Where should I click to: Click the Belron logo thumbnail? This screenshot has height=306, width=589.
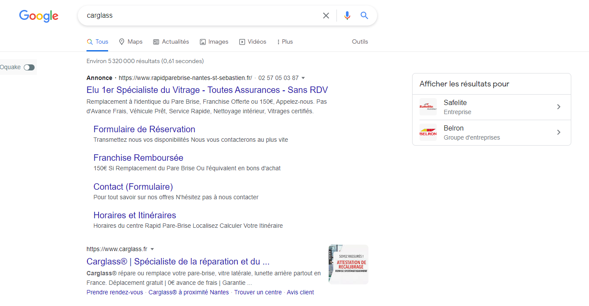pyautogui.click(x=428, y=132)
